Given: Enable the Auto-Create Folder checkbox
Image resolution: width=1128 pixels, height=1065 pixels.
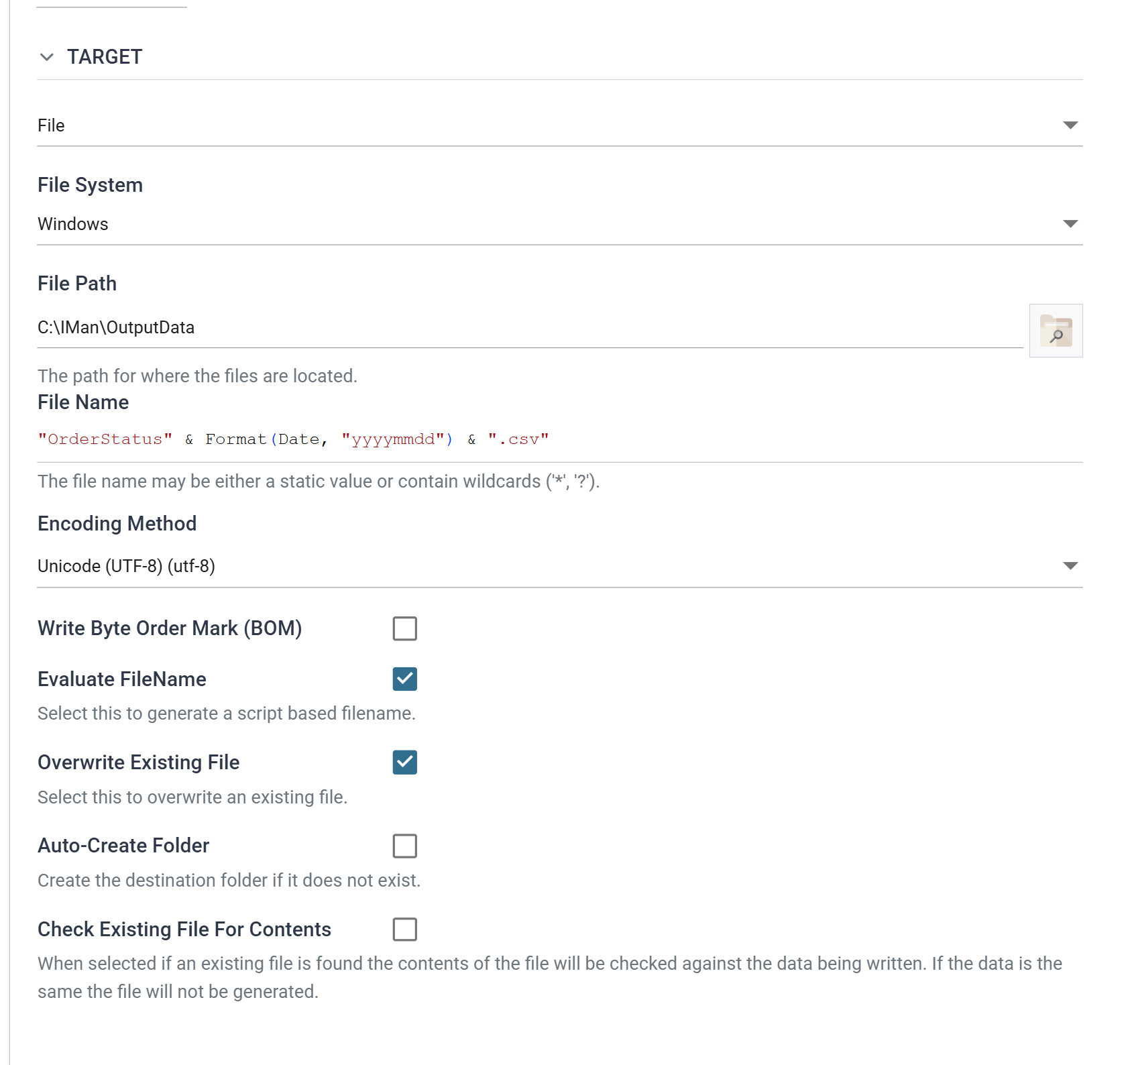Looking at the screenshot, I should point(405,846).
